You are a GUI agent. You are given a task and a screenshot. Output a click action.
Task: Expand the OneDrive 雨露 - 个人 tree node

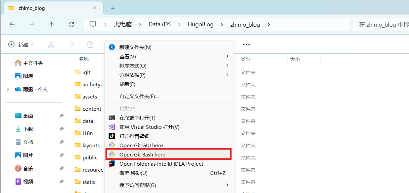pyautogui.click(x=8, y=89)
